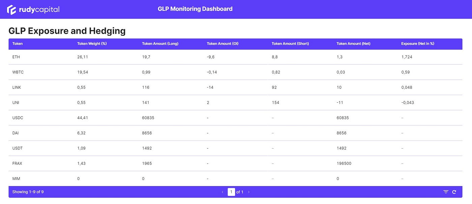Viewport: 472px width, 204px height.
Task: Click ETH long amount 19,7
Action: click(146, 57)
